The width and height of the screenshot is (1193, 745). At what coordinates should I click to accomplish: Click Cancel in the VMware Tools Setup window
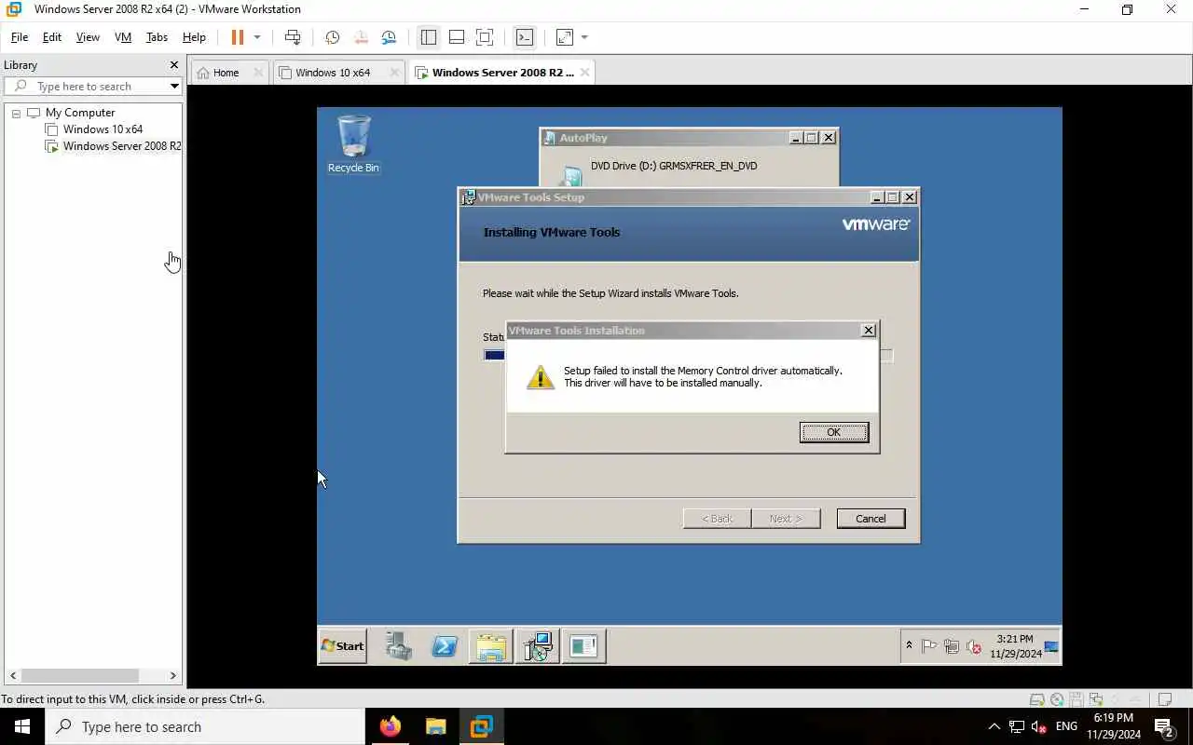pyautogui.click(x=871, y=519)
